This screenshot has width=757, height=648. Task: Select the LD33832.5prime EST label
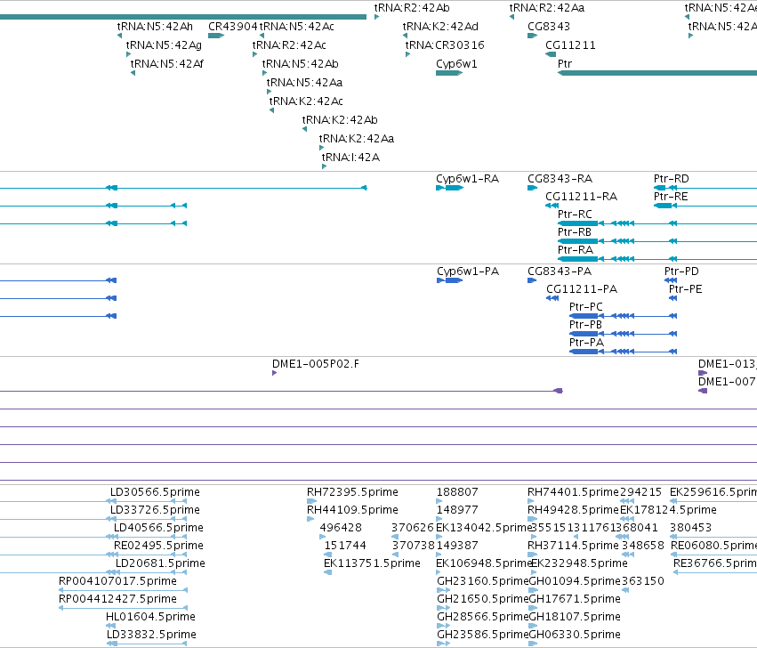[151, 635]
